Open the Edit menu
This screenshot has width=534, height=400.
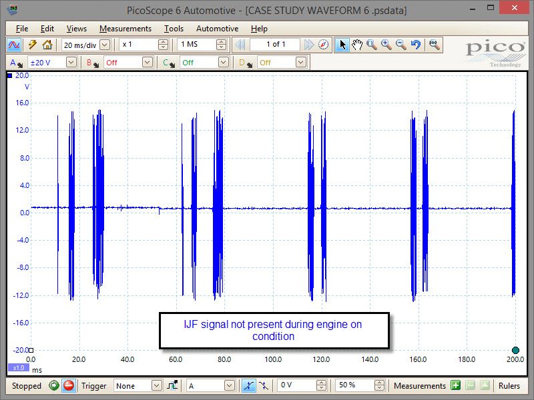47,29
